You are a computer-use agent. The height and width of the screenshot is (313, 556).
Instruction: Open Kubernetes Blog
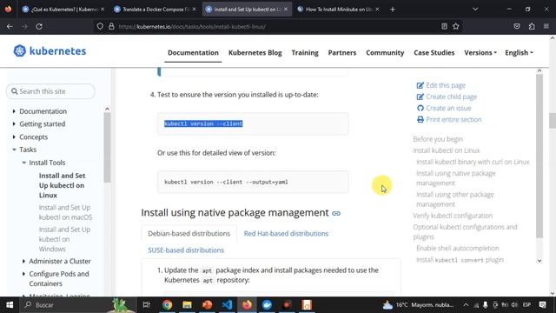[x=255, y=52]
